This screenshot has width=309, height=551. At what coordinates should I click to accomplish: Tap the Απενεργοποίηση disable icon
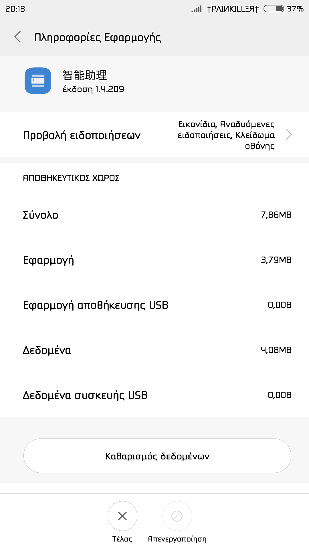tap(177, 516)
